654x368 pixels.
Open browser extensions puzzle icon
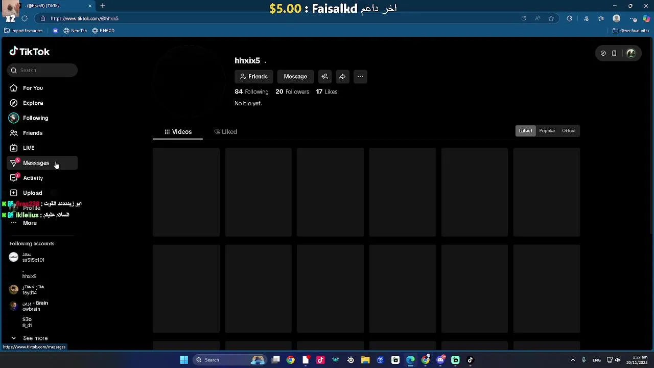click(570, 18)
